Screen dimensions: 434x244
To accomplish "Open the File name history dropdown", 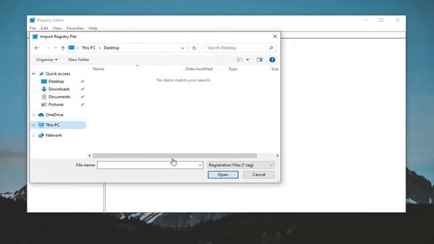I will 200,165.
